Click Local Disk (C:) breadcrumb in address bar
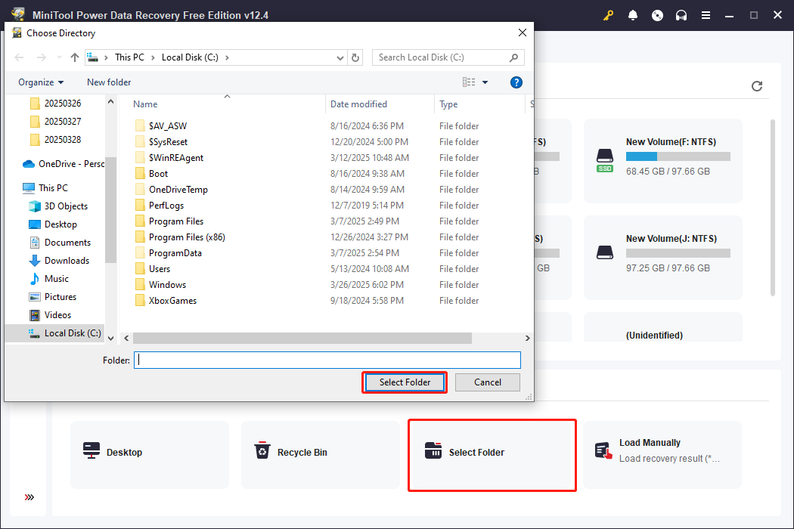The width and height of the screenshot is (794, 529). point(190,57)
